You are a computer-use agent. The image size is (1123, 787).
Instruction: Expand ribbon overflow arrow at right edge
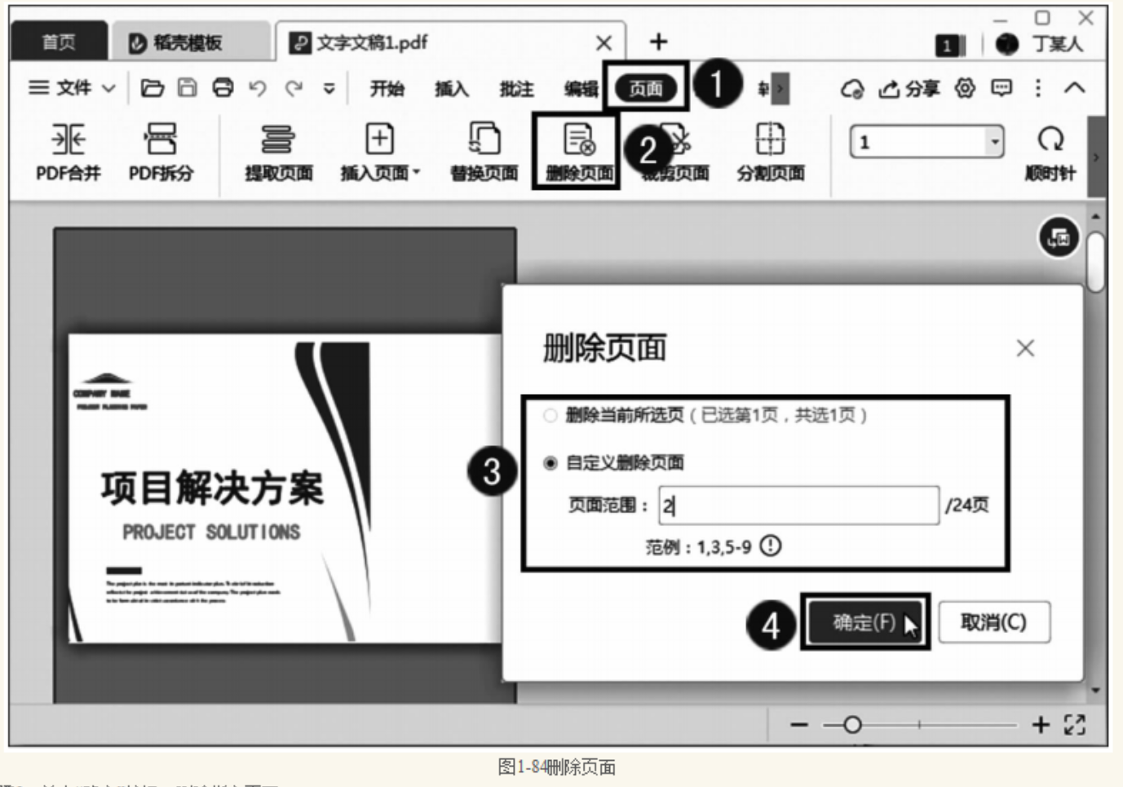(1097, 156)
